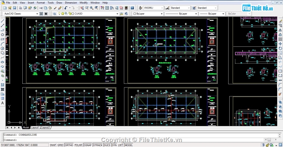Screen dimensions: 283x147
Task: Click the Rotate modify tool
Action: coord(280,48)
